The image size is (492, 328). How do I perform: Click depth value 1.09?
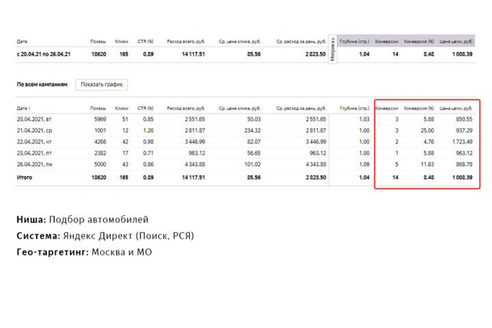pos(364,165)
